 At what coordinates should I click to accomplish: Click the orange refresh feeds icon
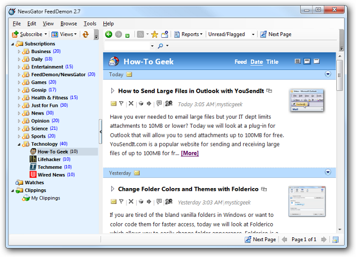point(85,34)
